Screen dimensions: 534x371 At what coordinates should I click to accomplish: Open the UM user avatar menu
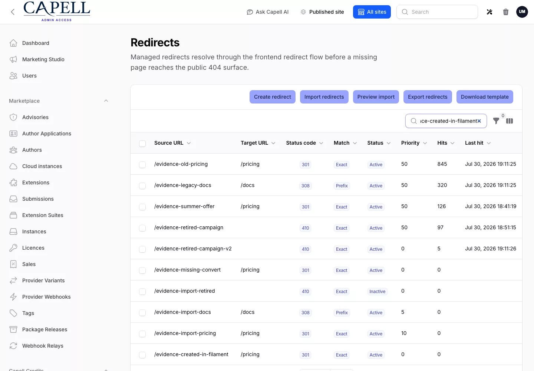point(522,12)
